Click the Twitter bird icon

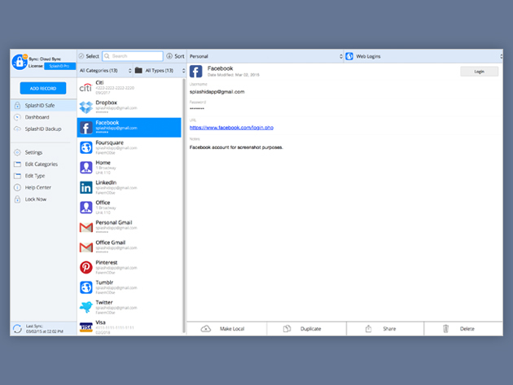point(86,307)
